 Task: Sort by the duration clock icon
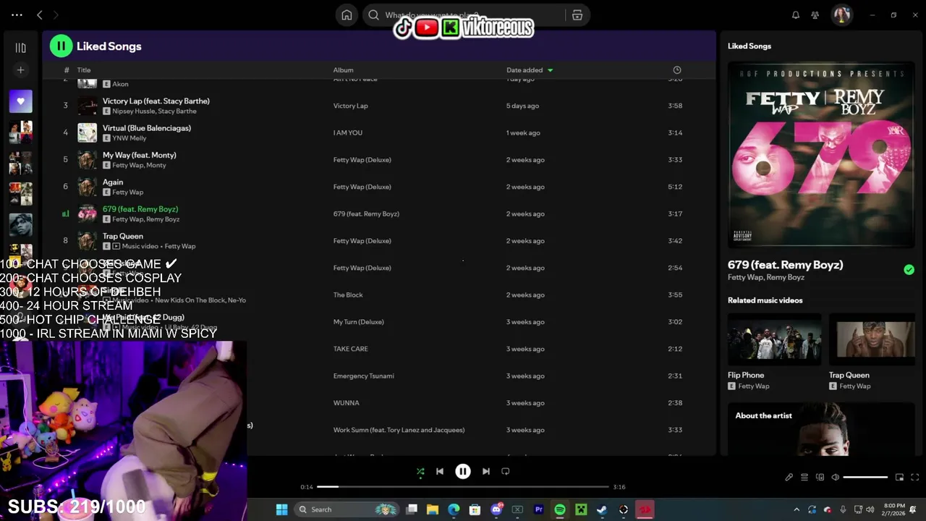click(x=677, y=70)
